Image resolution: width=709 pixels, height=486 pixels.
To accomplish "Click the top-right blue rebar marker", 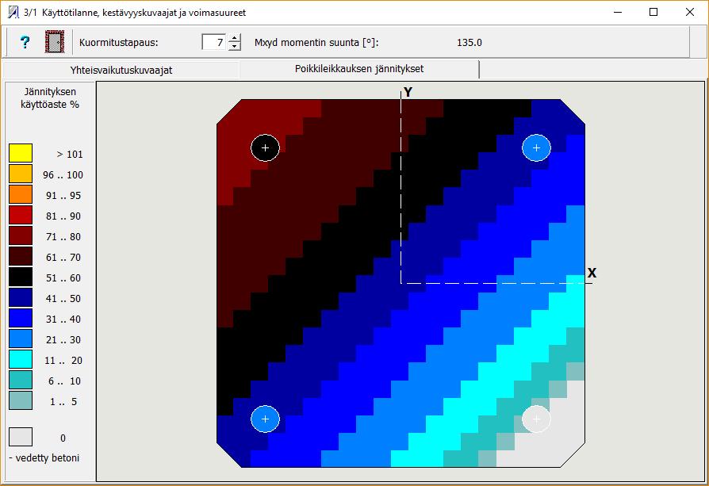I will pyautogui.click(x=536, y=147).
